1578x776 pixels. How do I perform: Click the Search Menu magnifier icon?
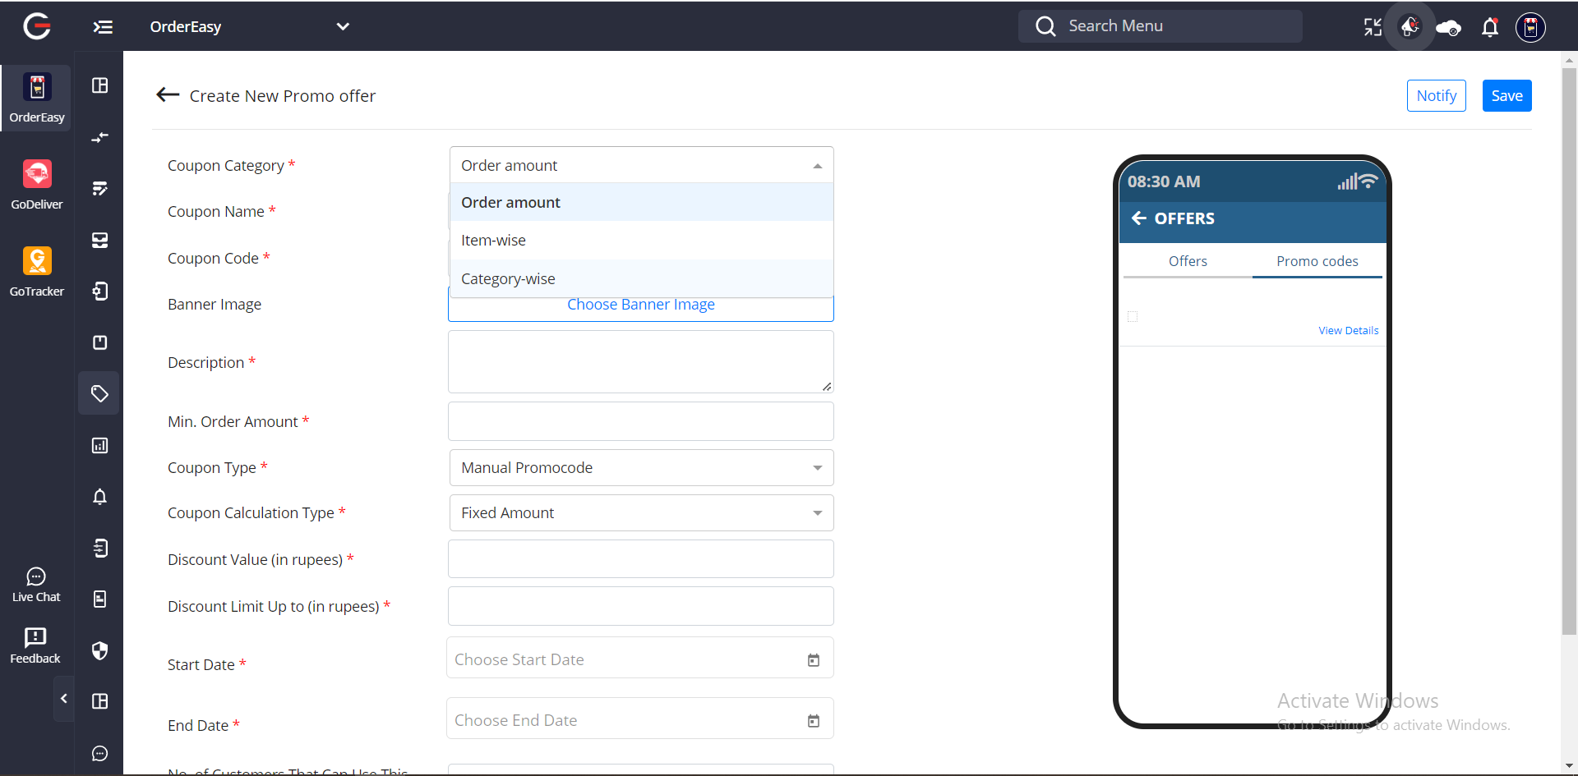[x=1045, y=26]
